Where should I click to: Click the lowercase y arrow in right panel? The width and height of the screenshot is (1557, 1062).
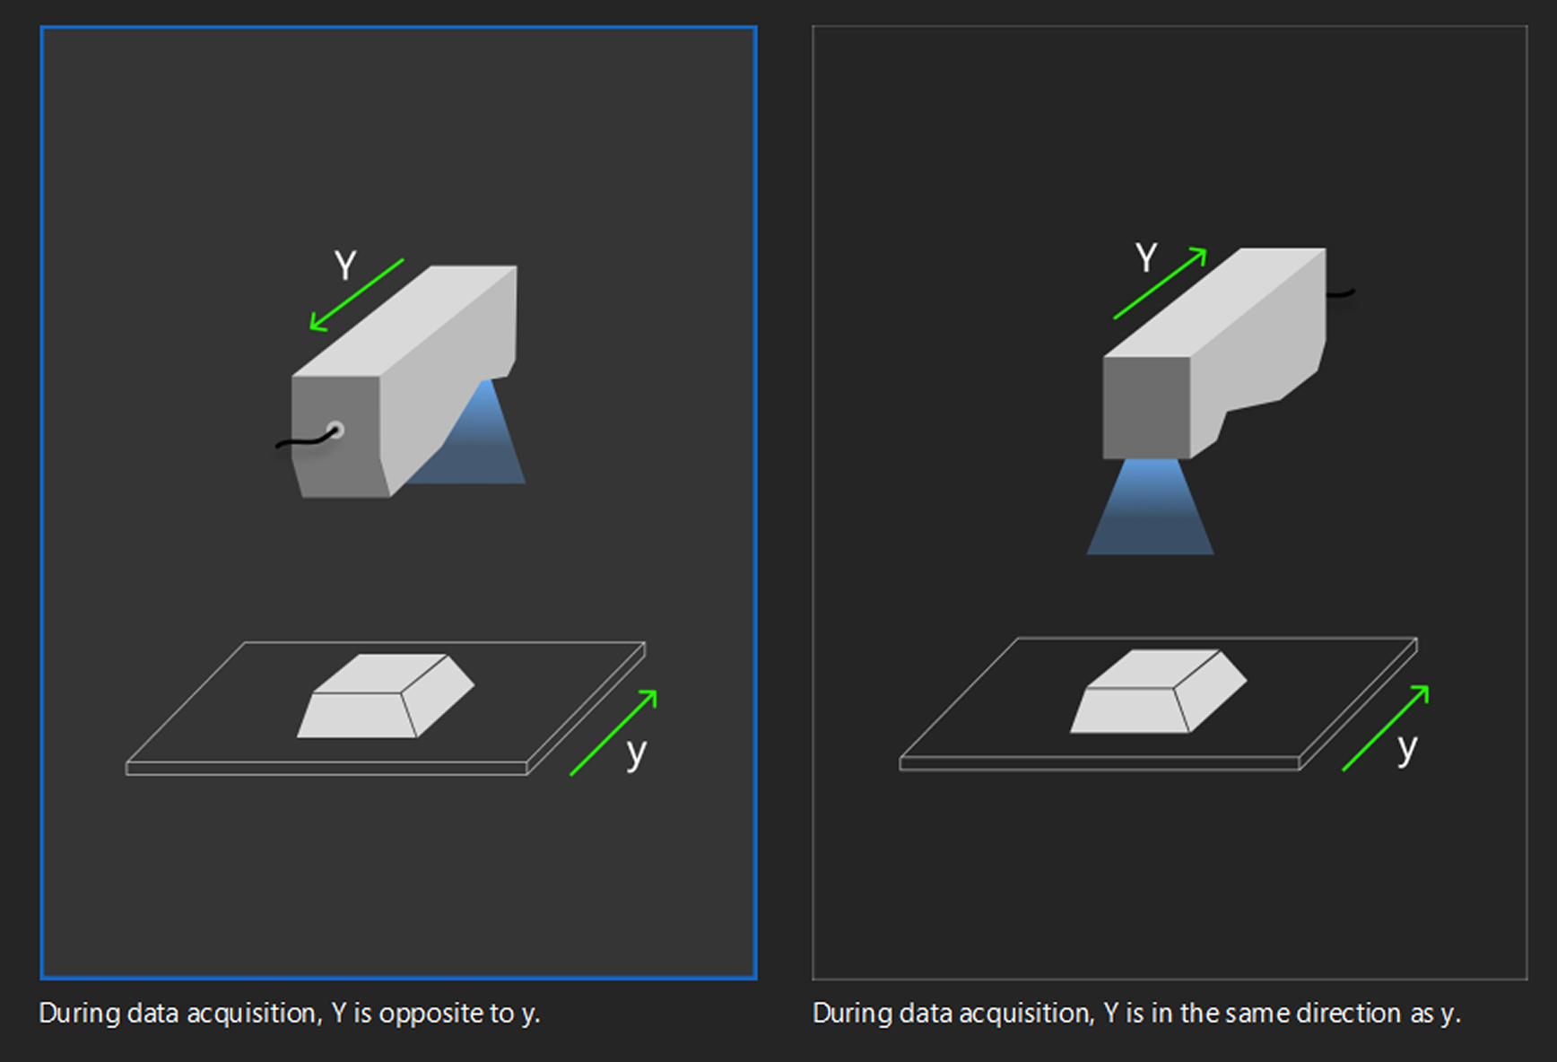click(1386, 727)
